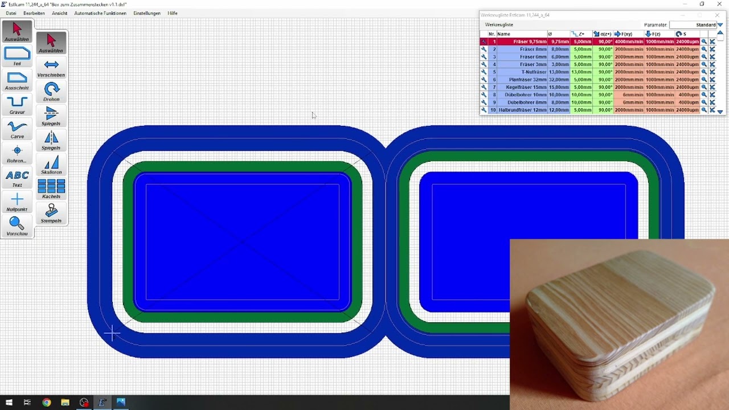Select the Teil part tool
This screenshot has width=729, height=410.
pos(17,56)
